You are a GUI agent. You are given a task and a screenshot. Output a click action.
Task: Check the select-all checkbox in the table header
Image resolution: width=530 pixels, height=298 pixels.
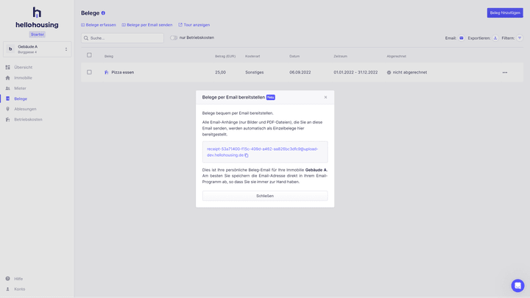90,55
